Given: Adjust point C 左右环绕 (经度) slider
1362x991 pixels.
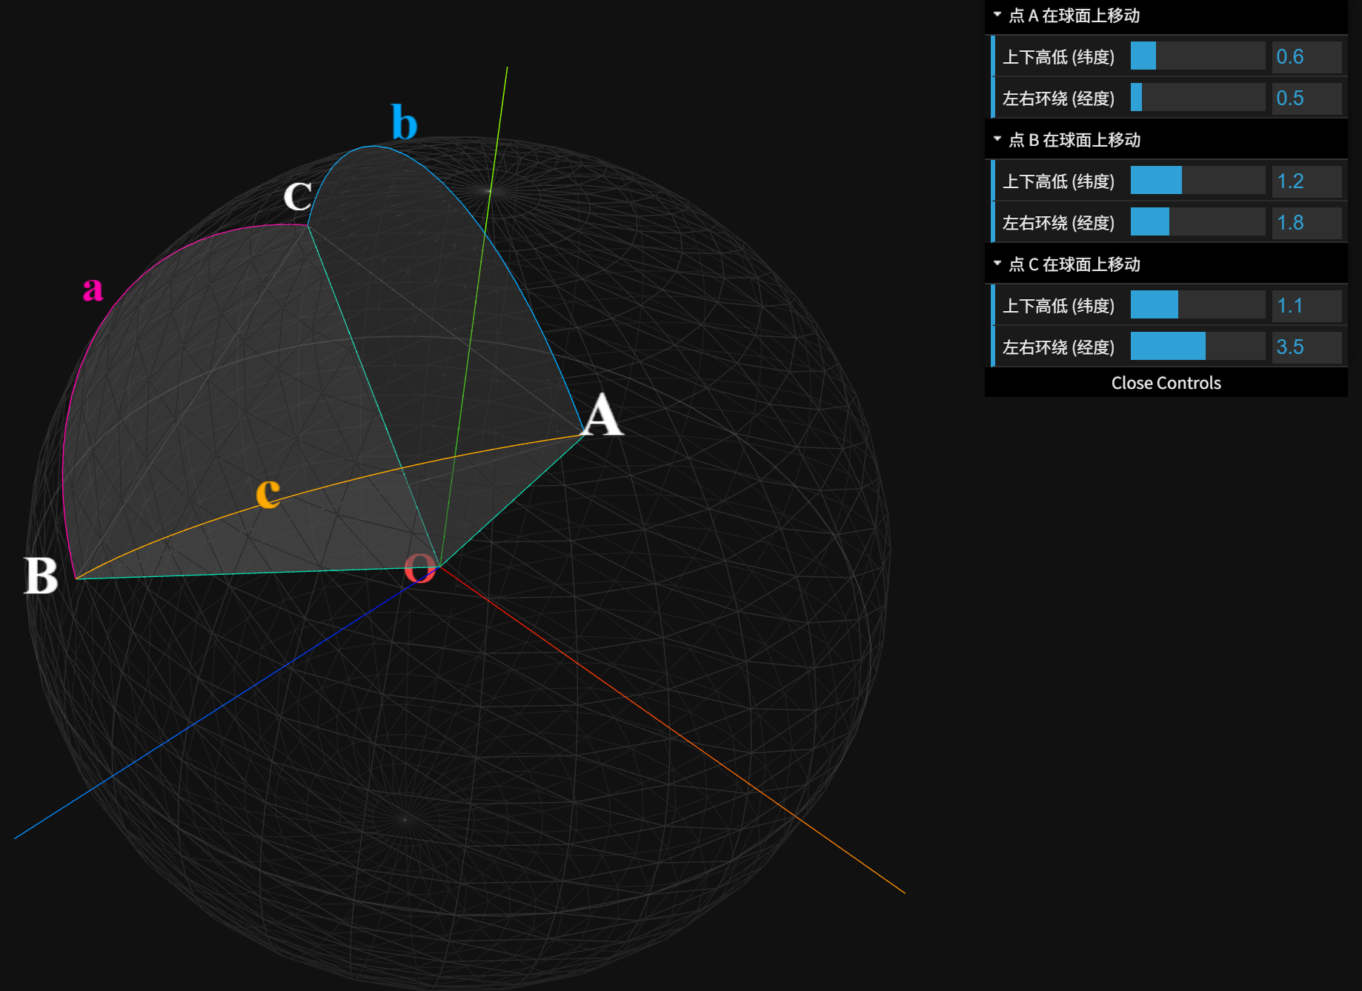Looking at the screenshot, I should coord(1197,347).
